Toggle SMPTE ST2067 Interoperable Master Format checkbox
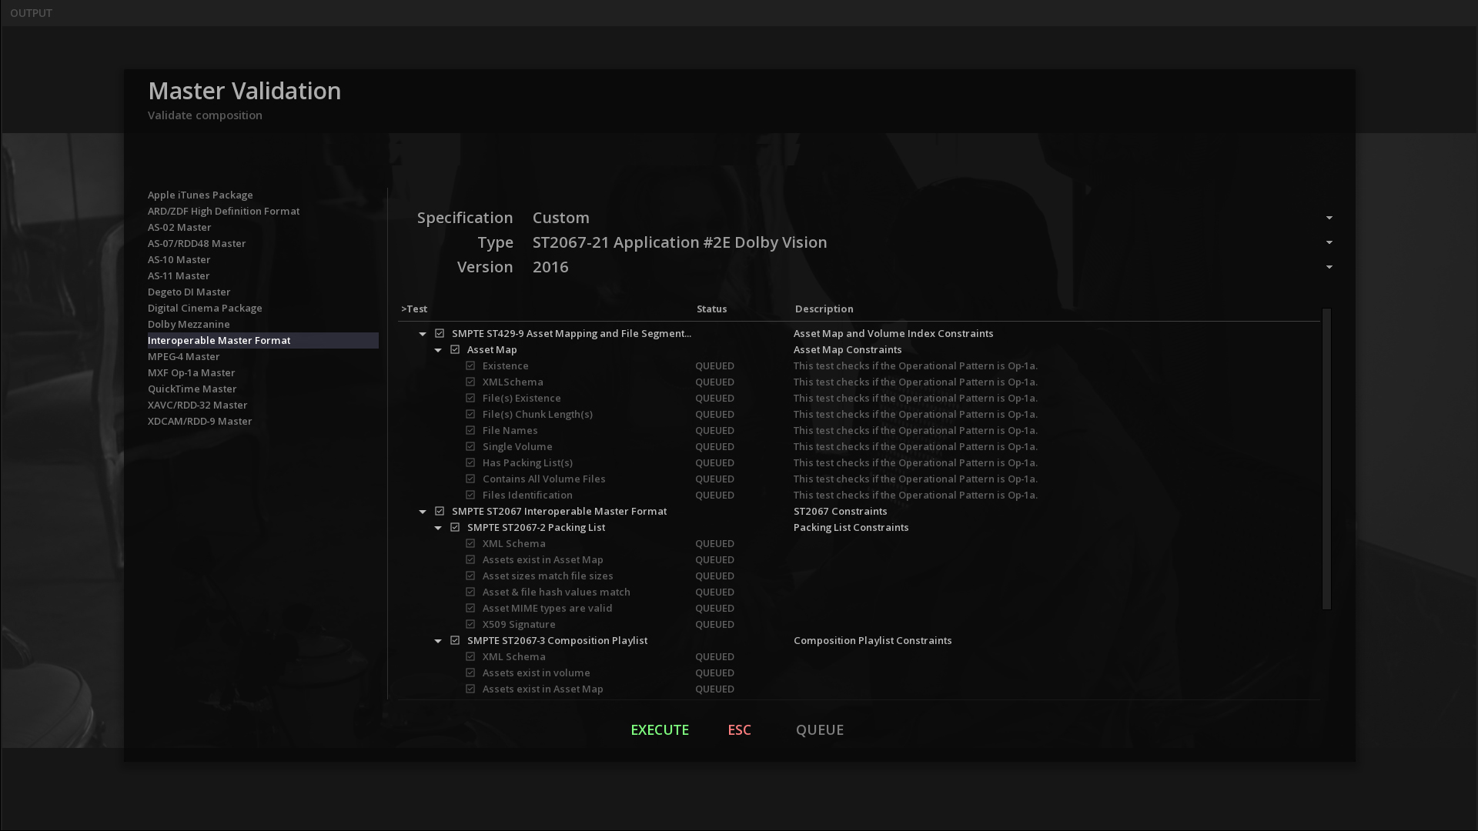 pos(440,511)
